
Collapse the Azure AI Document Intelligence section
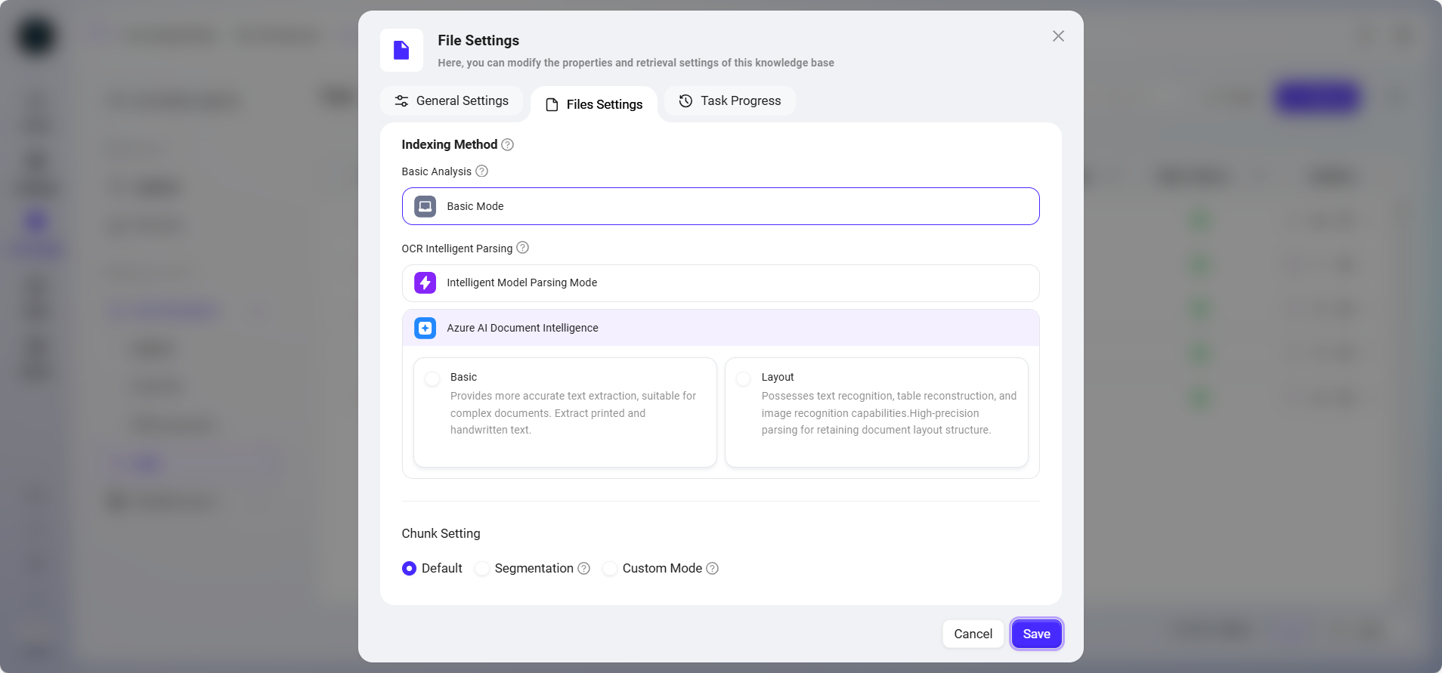[x=720, y=328]
